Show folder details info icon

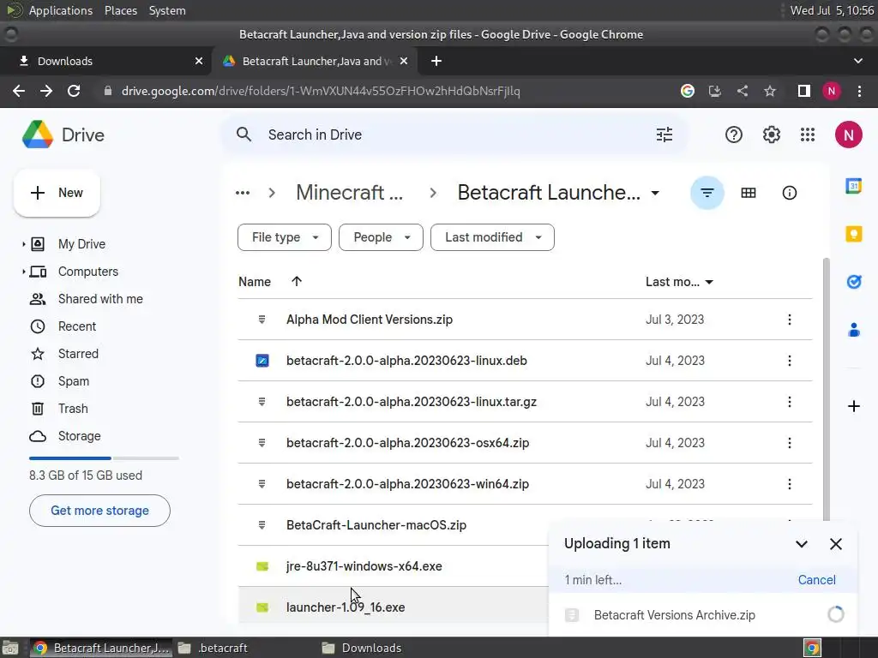tap(789, 193)
